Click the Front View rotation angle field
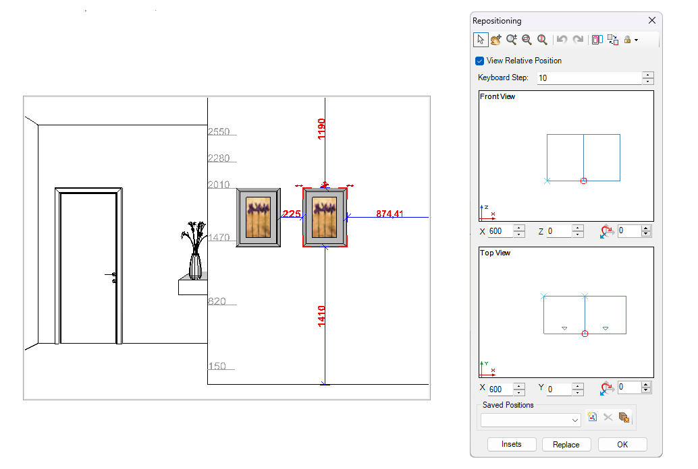Screen dimensions: 698x469 (629, 230)
